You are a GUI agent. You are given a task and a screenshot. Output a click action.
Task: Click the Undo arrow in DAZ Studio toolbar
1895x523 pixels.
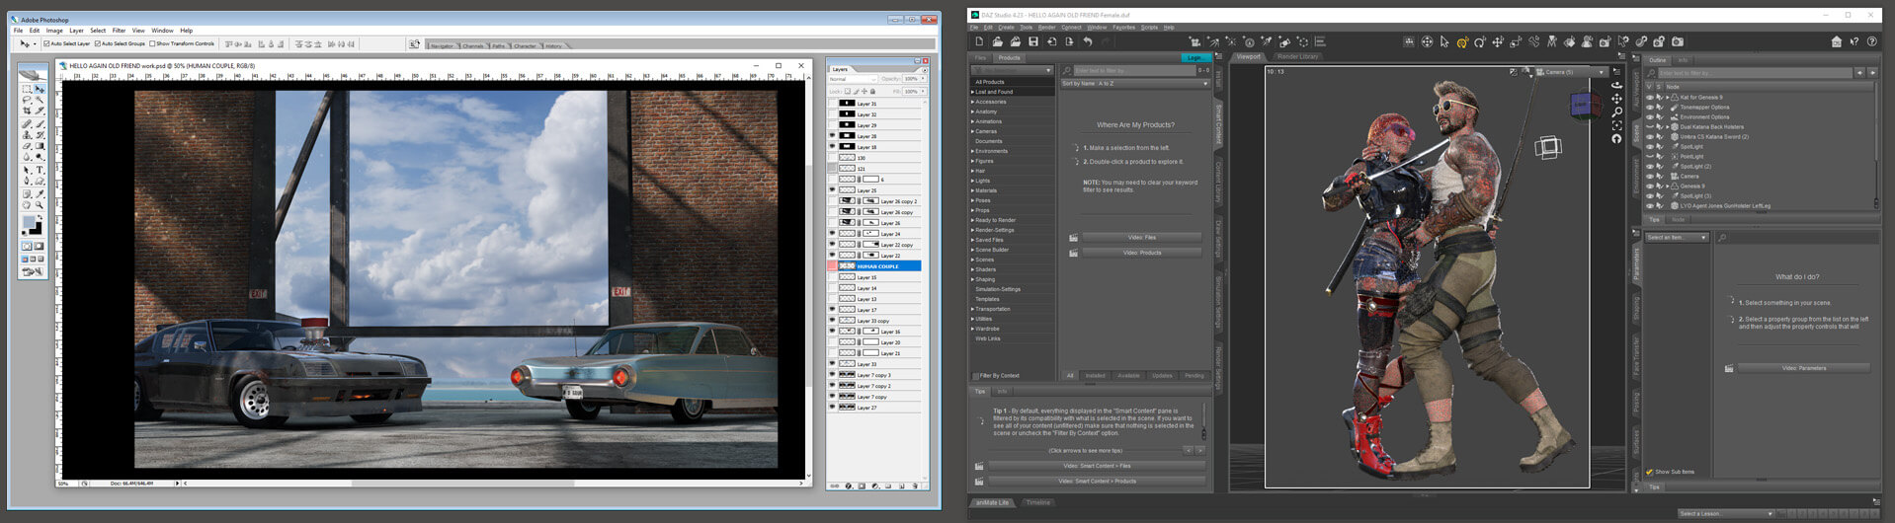[x=1087, y=41]
